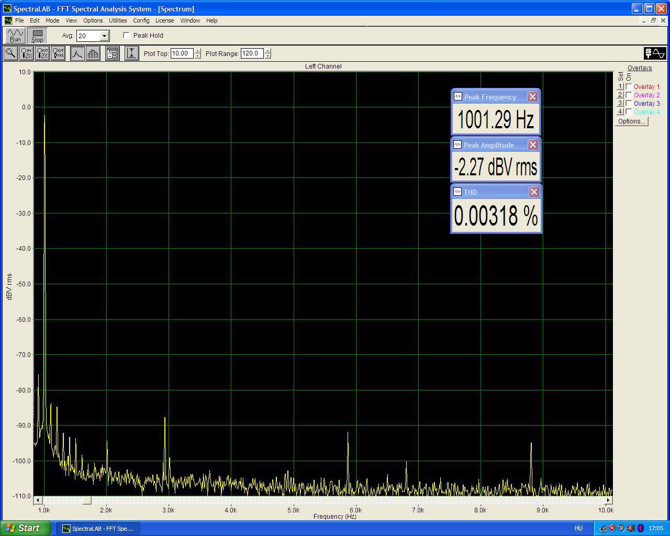The image size is (670, 536).
Task: Enable the Overlay 1 checkbox
Action: (629, 87)
